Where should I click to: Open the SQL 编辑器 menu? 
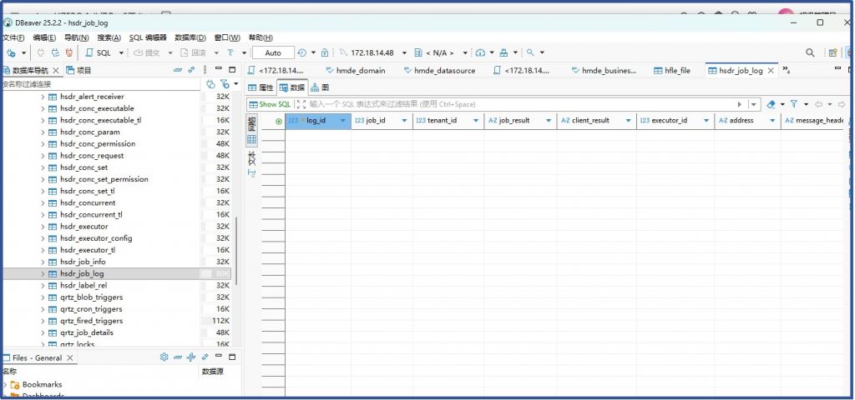click(148, 37)
